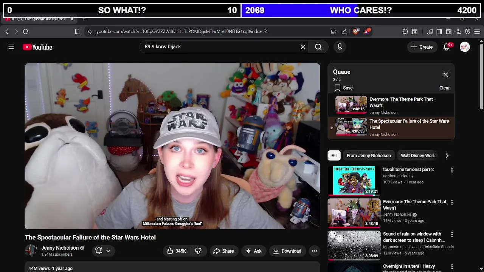Open Brave Rewards triangle icon
Image resolution: width=484 pixels, height=272 pixels.
(367, 31)
